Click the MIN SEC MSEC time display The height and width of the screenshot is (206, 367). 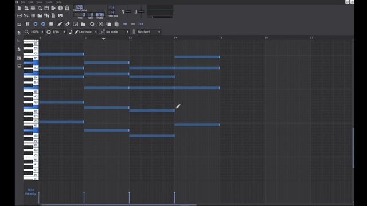pos(89,15)
